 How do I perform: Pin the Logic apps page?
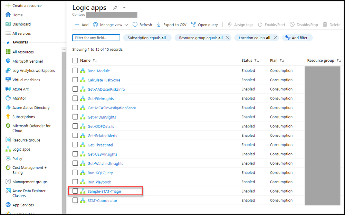[115, 8]
